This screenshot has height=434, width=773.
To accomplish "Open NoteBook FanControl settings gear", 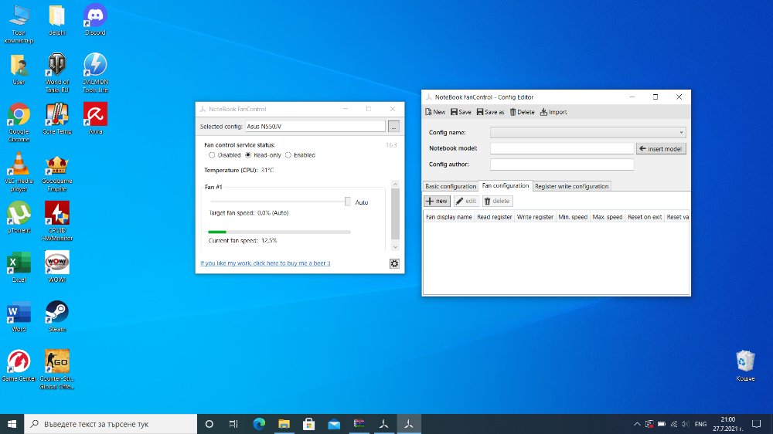I will pos(394,263).
